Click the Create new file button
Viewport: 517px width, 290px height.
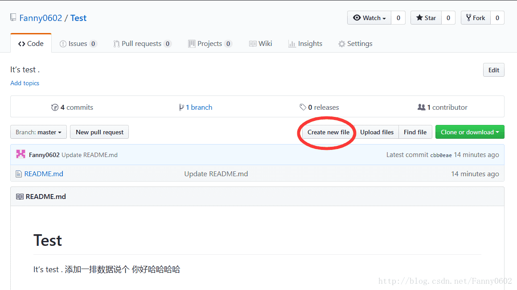click(328, 132)
